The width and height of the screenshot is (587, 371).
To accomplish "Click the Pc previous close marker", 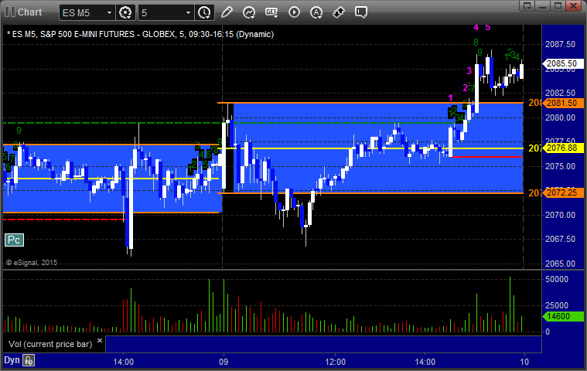I will click(14, 240).
